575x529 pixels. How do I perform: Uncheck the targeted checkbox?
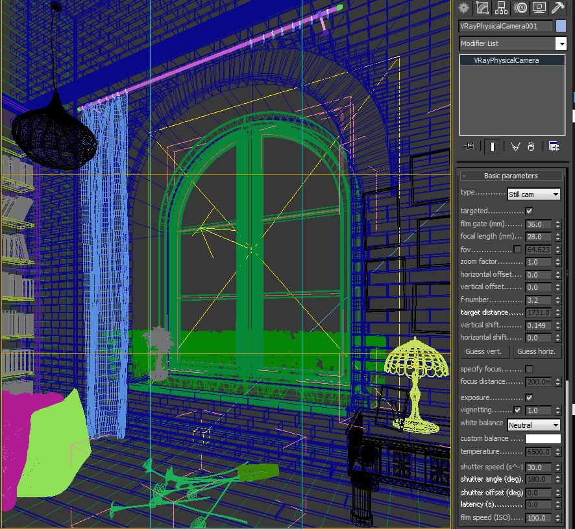(529, 211)
